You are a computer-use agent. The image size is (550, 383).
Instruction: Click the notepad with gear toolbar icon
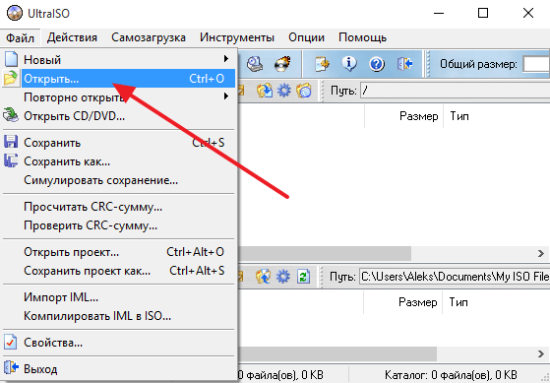click(322, 64)
